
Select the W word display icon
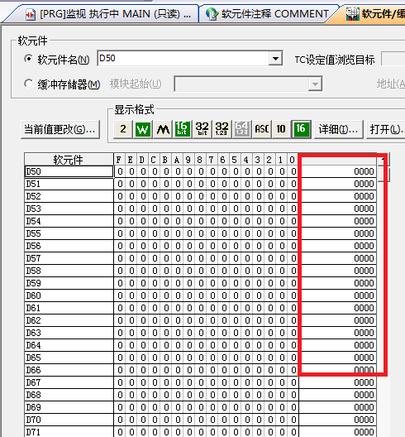click(x=143, y=129)
